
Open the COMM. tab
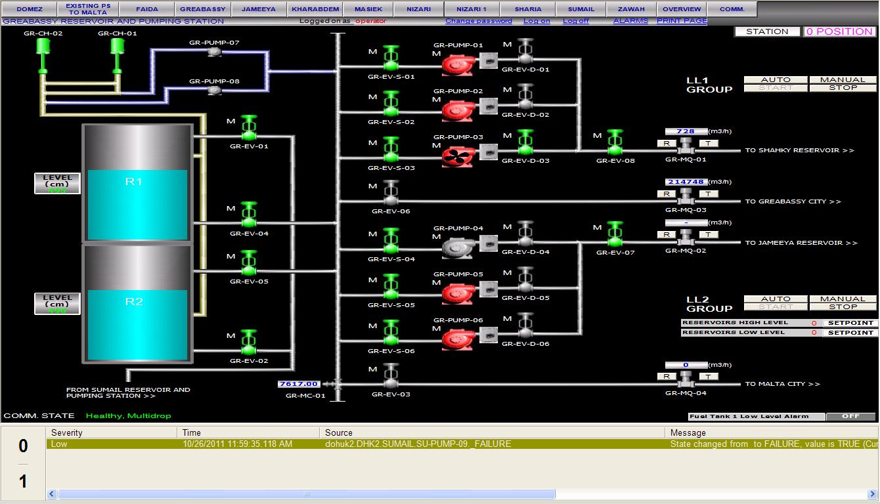coord(732,9)
